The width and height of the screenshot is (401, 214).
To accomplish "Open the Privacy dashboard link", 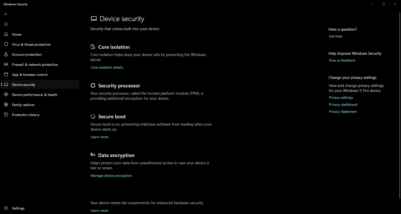I will tap(343, 104).
